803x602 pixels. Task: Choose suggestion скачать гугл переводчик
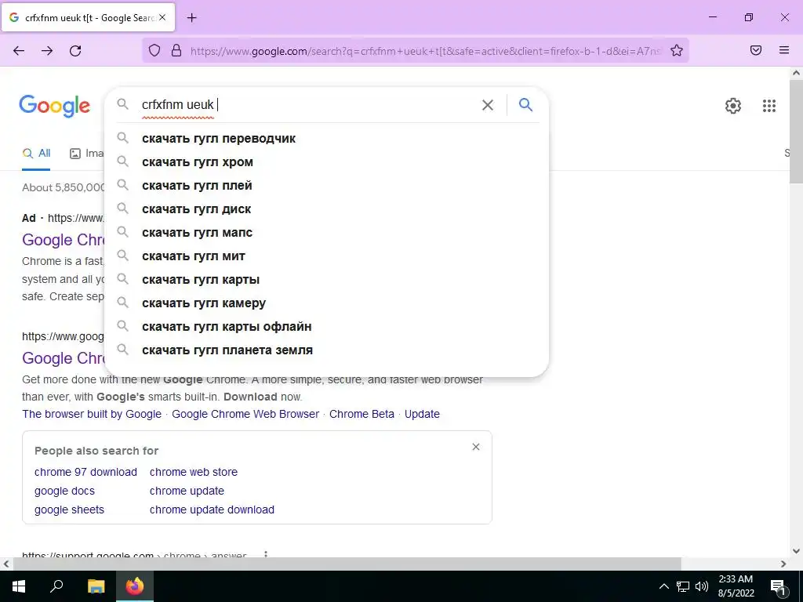tap(326, 138)
